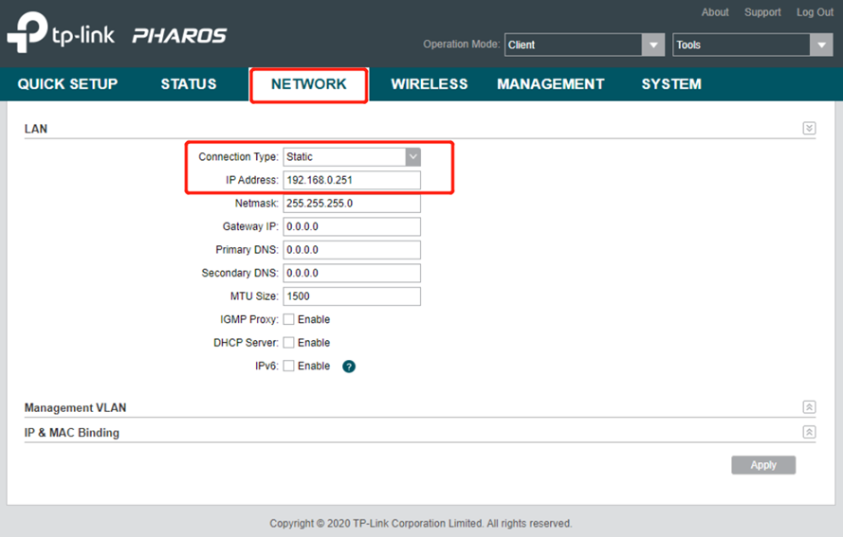Expand the Management VLAN section
The width and height of the screenshot is (843, 537).
(x=809, y=407)
